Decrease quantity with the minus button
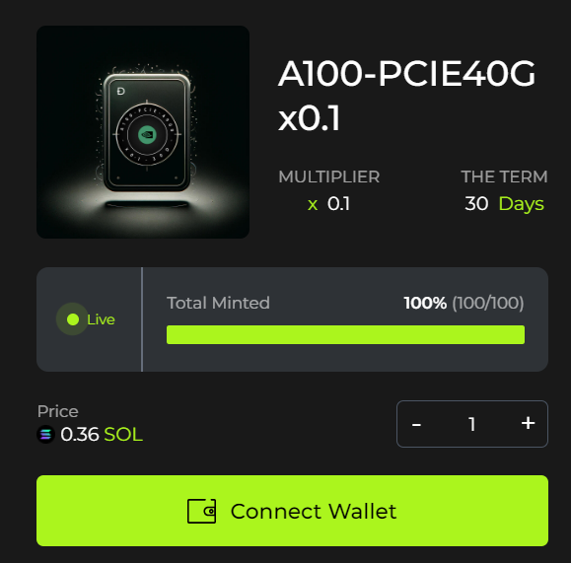Image resolution: width=571 pixels, height=563 pixels. coord(416,425)
